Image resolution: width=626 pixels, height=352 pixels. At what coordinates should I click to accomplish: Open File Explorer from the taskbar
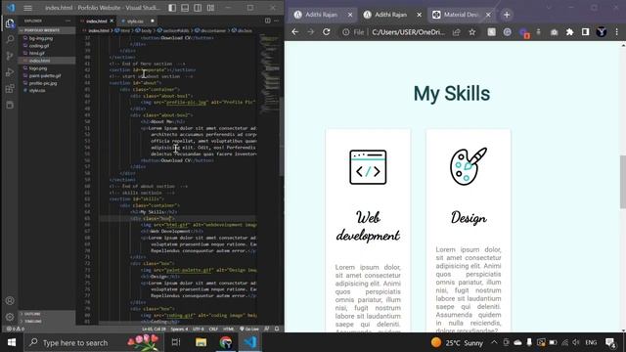click(x=201, y=342)
